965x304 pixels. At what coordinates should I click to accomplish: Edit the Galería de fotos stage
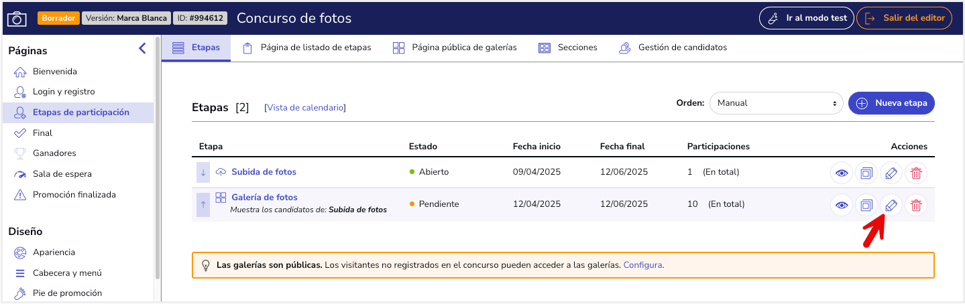(x=891, y=205)
